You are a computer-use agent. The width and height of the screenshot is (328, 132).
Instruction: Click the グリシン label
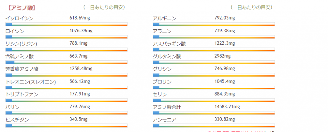162,69
